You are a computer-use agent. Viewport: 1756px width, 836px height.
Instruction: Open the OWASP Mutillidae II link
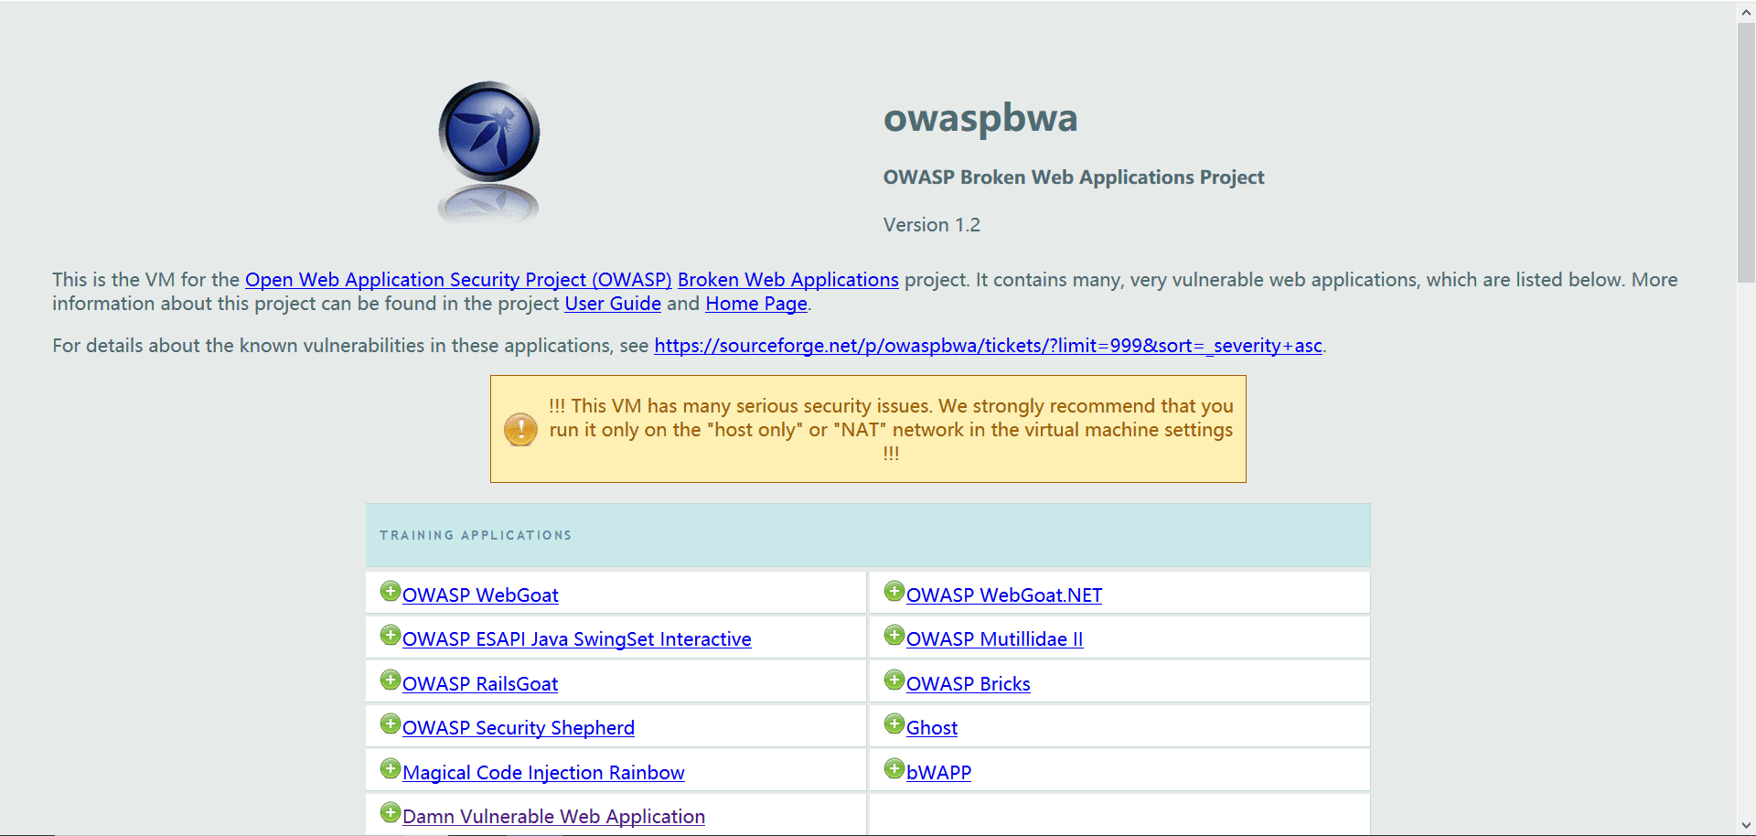tap(995, 639)
